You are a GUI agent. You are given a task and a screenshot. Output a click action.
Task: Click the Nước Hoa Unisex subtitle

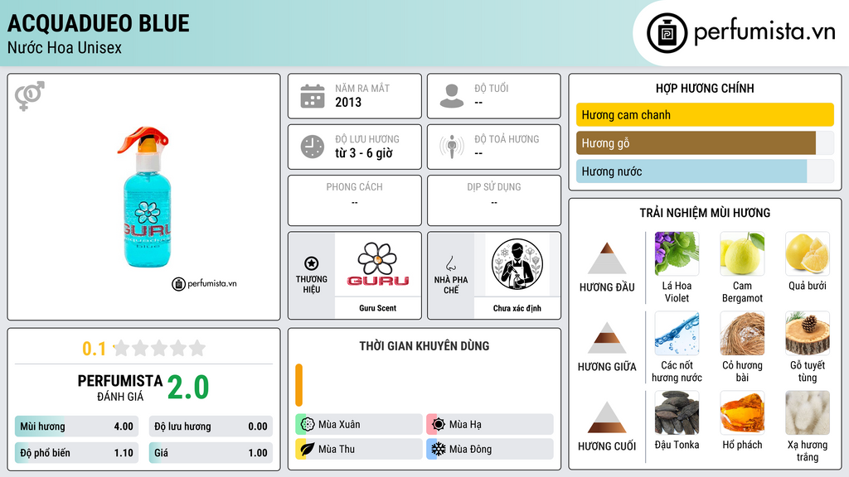coord(65,47)
